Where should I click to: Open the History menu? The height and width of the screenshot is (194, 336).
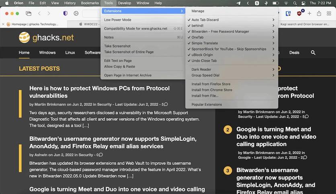point(70,3)
